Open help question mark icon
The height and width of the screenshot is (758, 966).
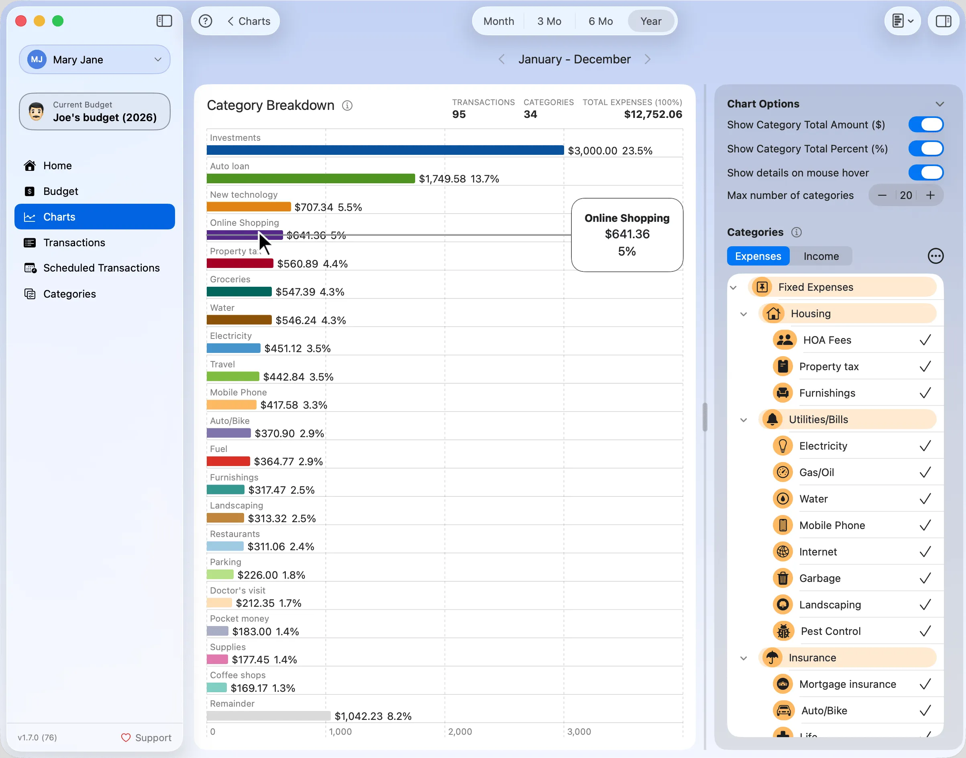205,21
